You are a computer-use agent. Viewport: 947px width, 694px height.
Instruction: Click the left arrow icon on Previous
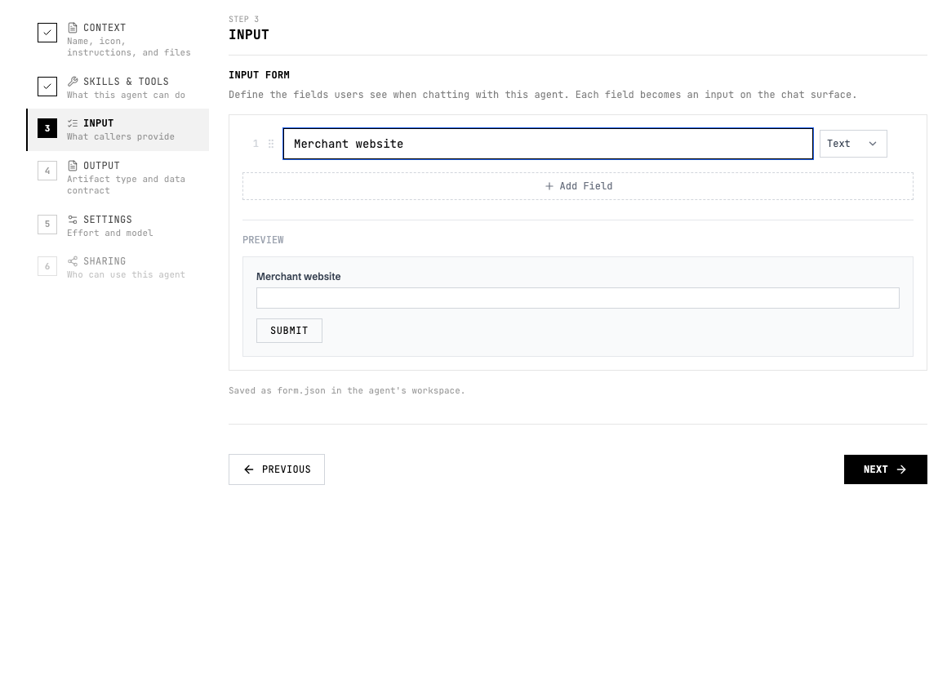(249, 469)
